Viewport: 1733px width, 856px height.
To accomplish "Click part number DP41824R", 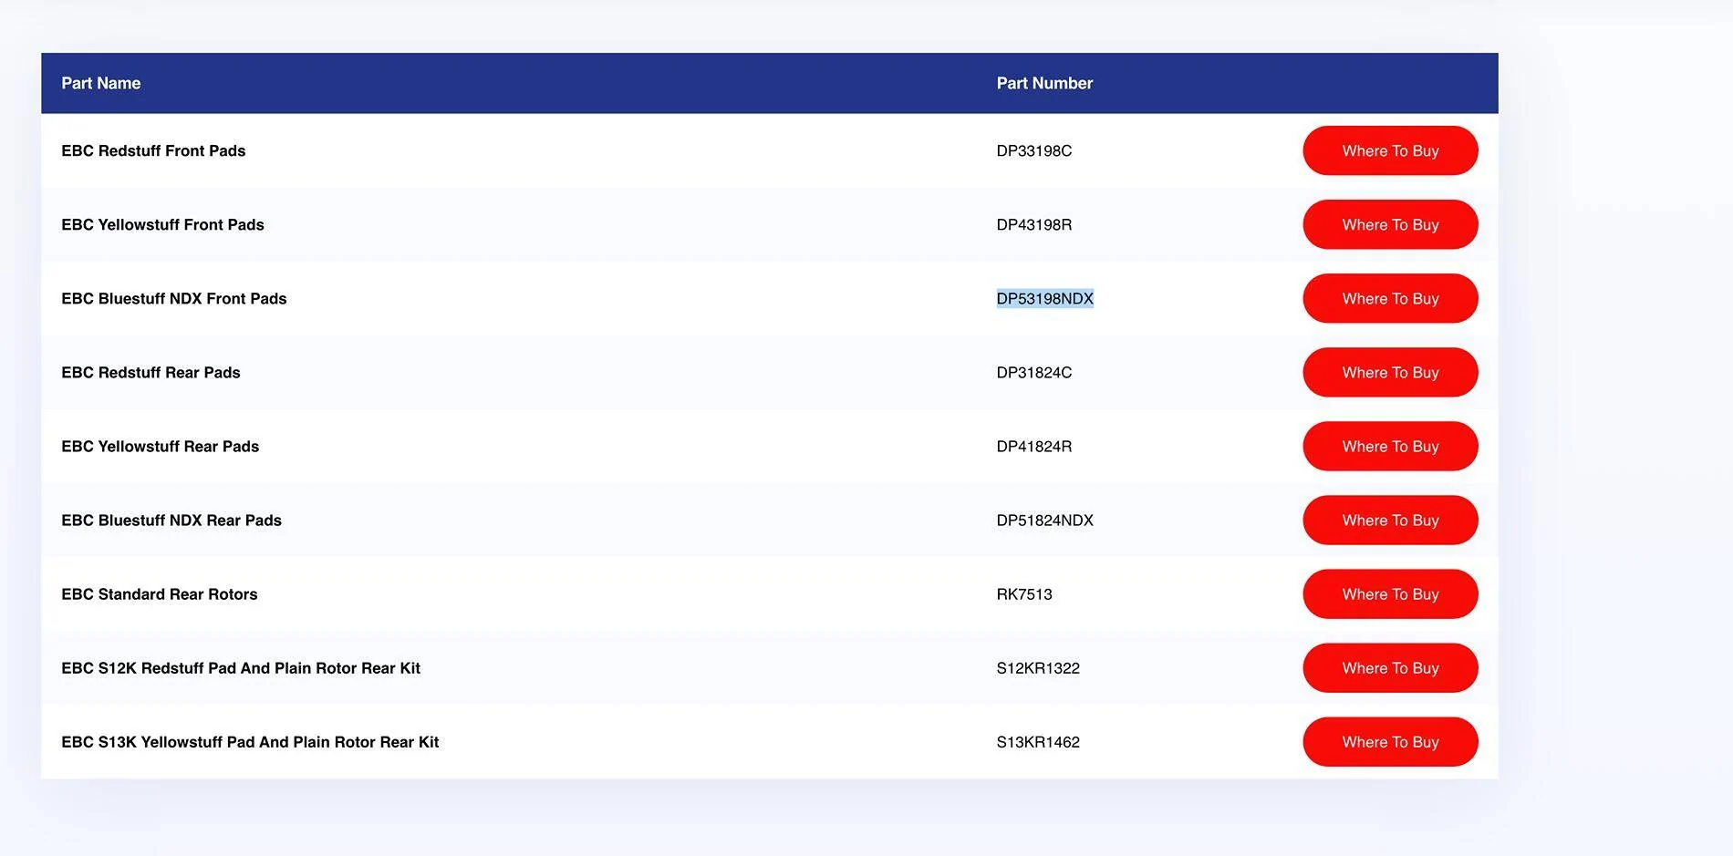I will point(1034,446).
